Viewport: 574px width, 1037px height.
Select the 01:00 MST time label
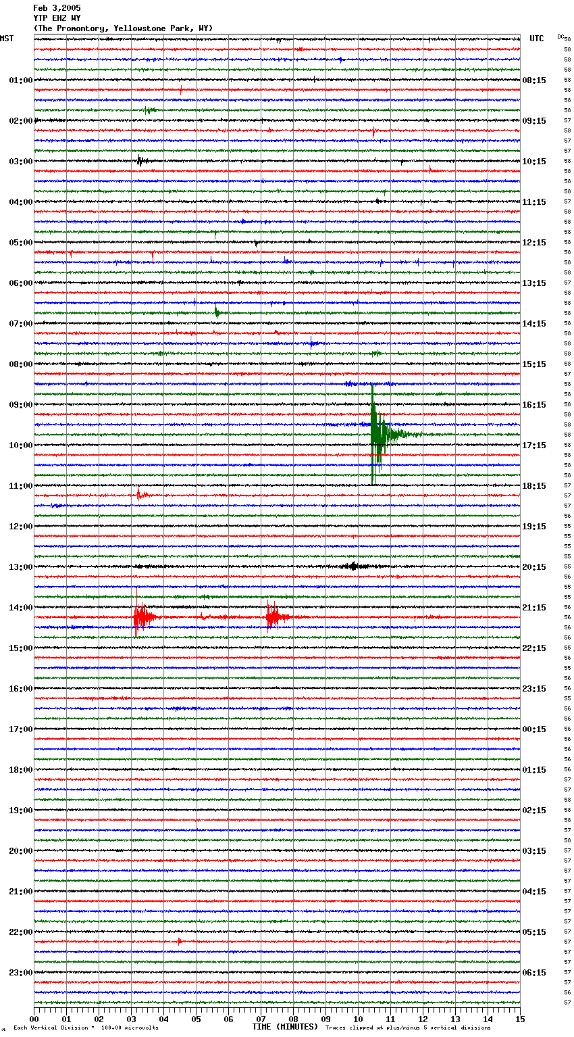pyautogui.click(x=21, y=80)
